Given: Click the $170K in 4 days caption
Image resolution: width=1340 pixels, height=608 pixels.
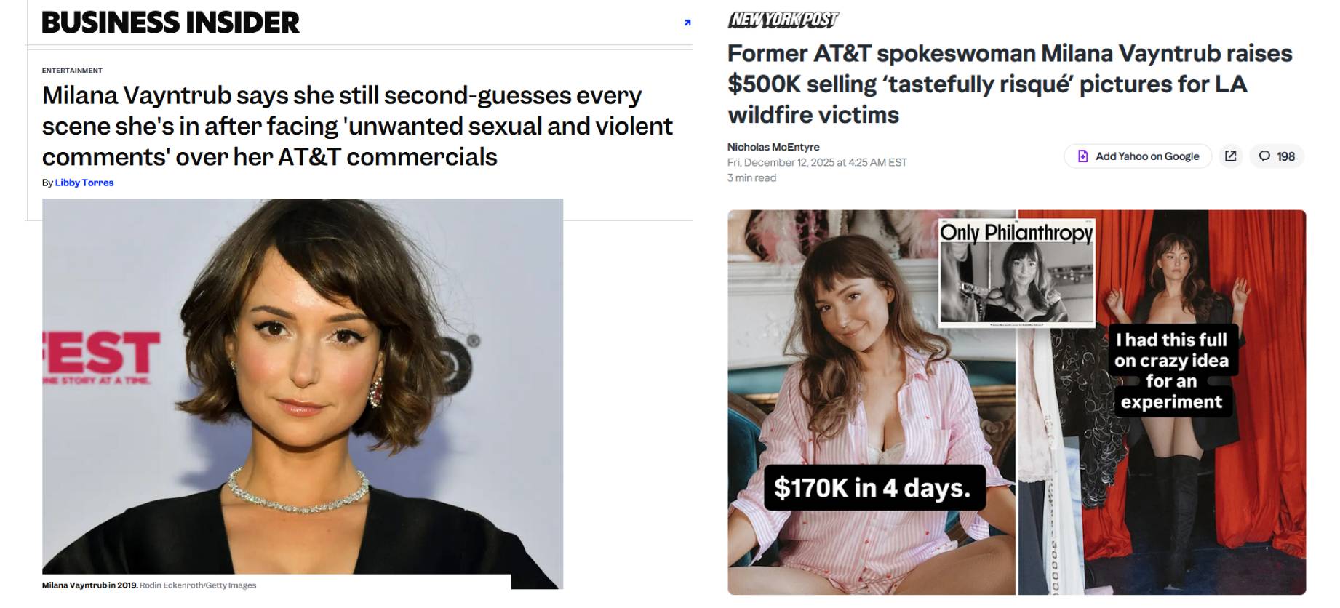Looking at the screenshot, I should [873, 487].
